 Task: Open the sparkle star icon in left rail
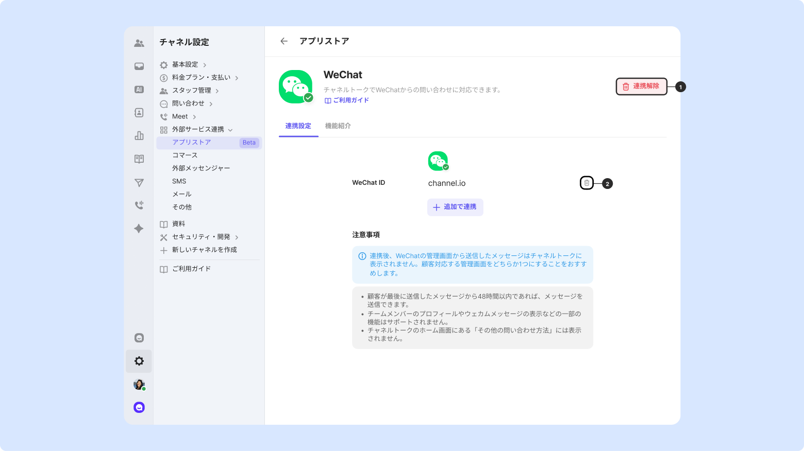pos(139,229)
